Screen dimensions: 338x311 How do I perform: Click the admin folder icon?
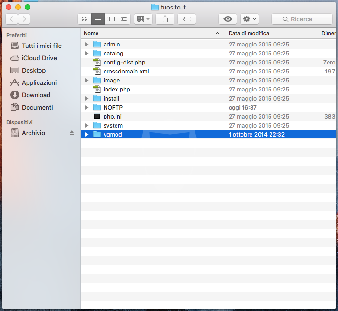coord(97,45)
